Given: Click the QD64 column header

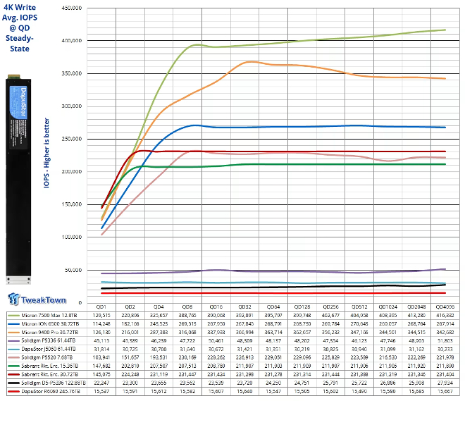Looking at the screenshot, I should click(x=273, y=307).
